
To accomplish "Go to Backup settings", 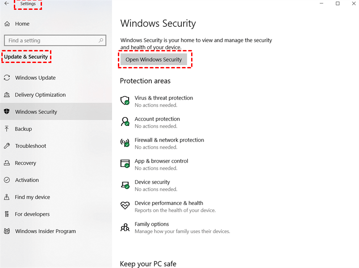I will click(x=23, y=129).
